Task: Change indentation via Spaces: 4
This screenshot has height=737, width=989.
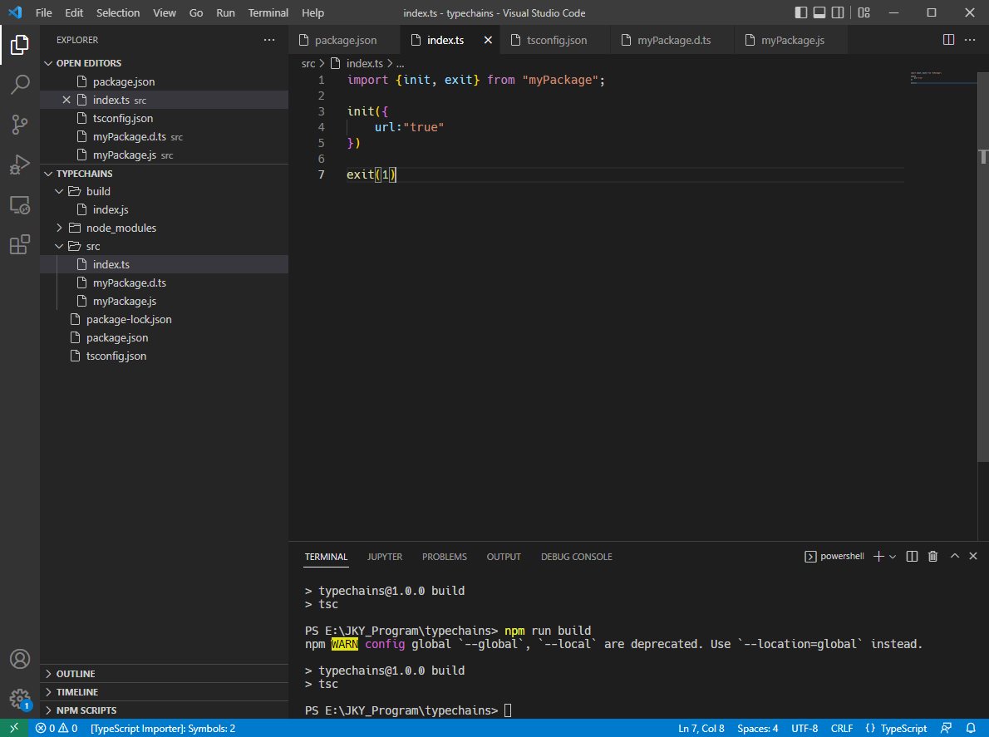Action: click(757, 728)
